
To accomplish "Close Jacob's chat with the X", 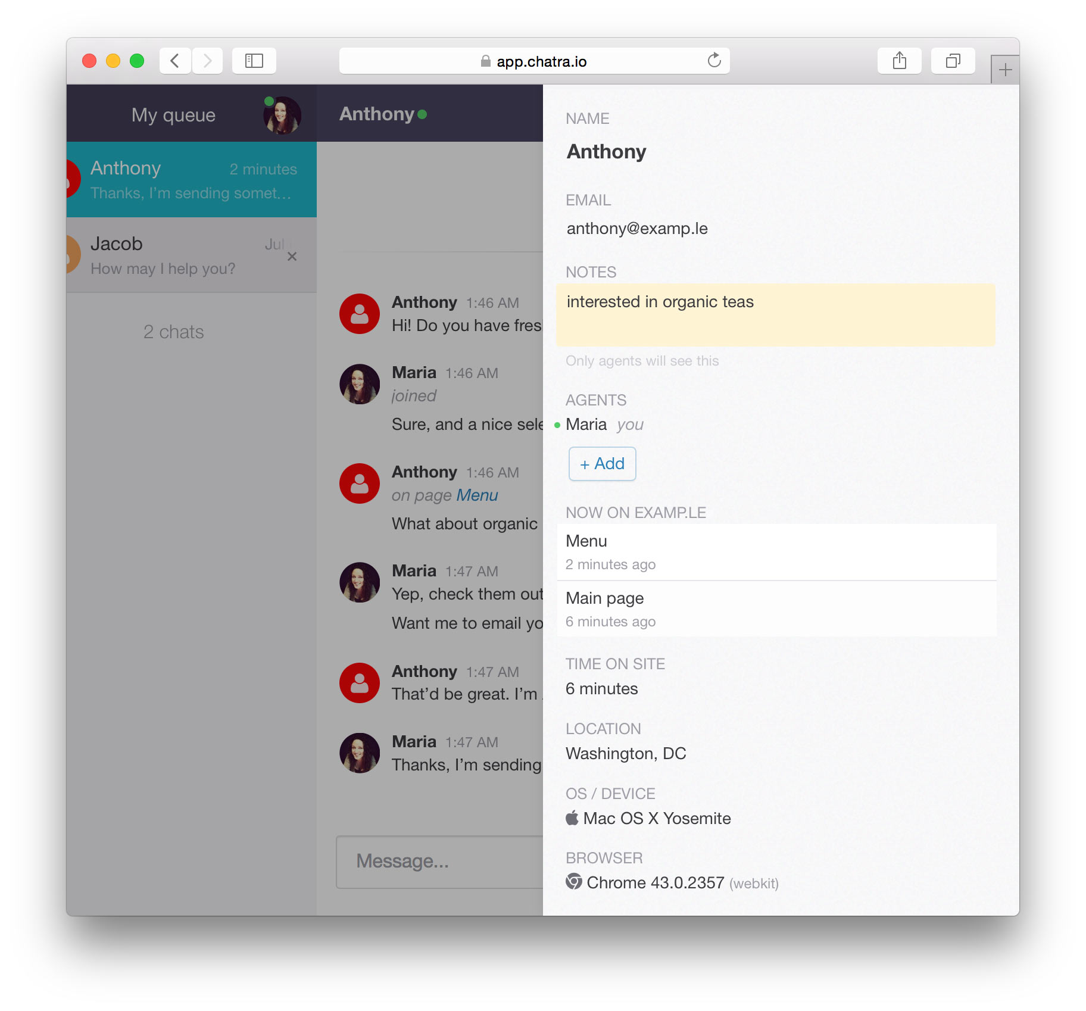I will [x=292, y=257].
